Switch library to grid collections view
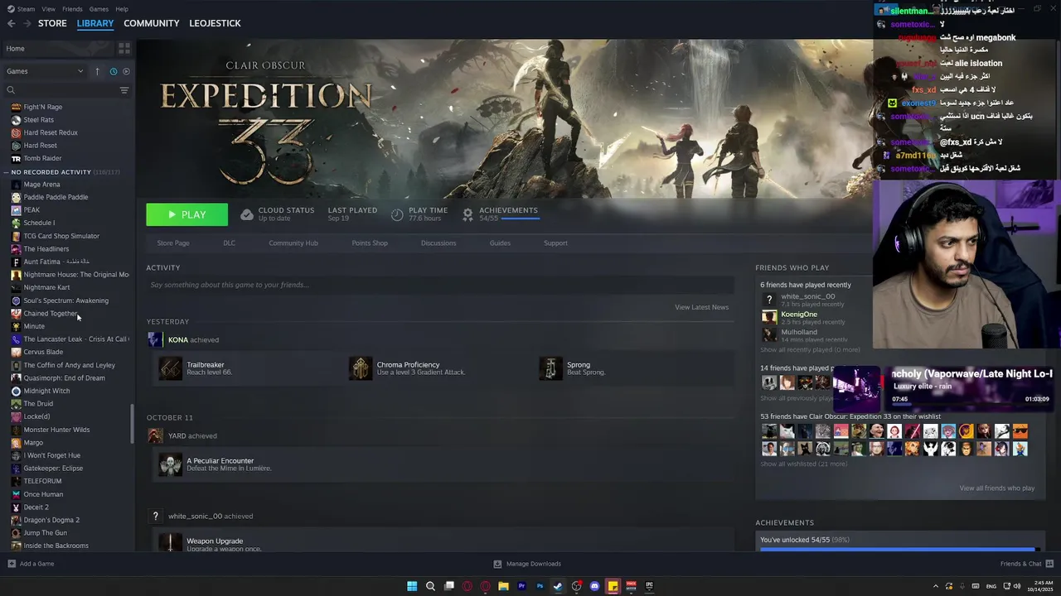 point(124,49)
